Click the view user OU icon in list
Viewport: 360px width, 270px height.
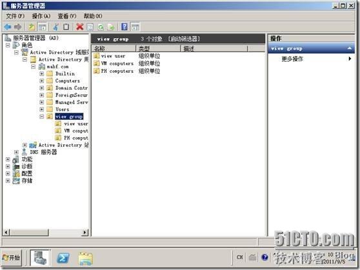click(96, 56)
